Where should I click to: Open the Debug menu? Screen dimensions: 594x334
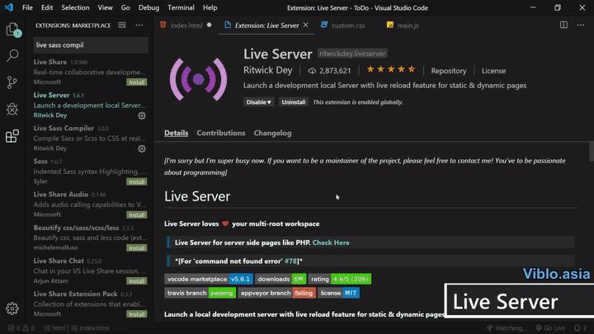pyautogui.click(x=148, y=7)
